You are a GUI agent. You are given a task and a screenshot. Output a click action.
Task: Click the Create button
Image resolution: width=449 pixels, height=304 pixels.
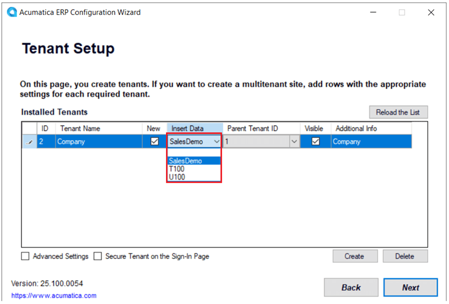[x=354, y=256]
